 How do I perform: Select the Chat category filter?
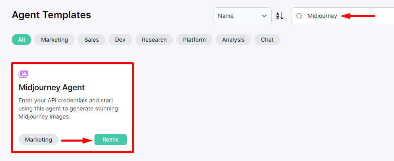267,40
